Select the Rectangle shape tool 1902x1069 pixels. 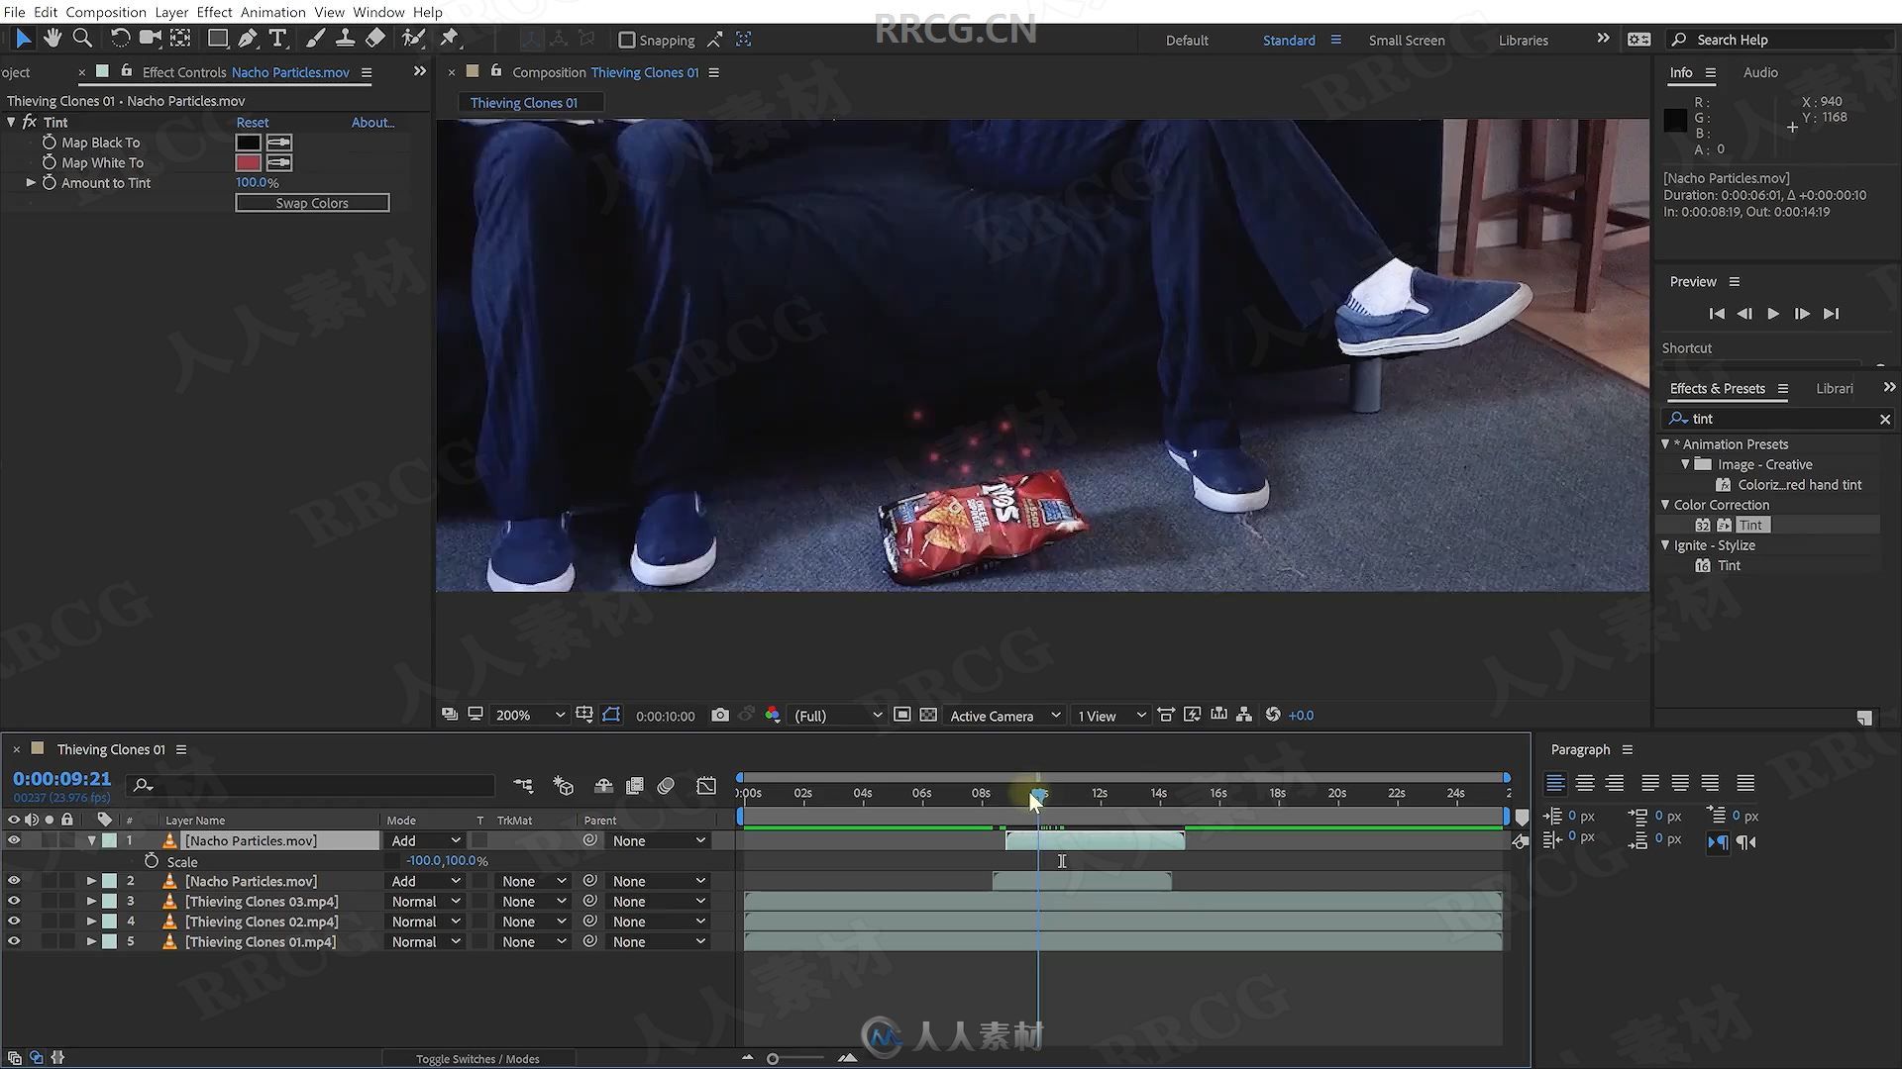pos(217,39)
